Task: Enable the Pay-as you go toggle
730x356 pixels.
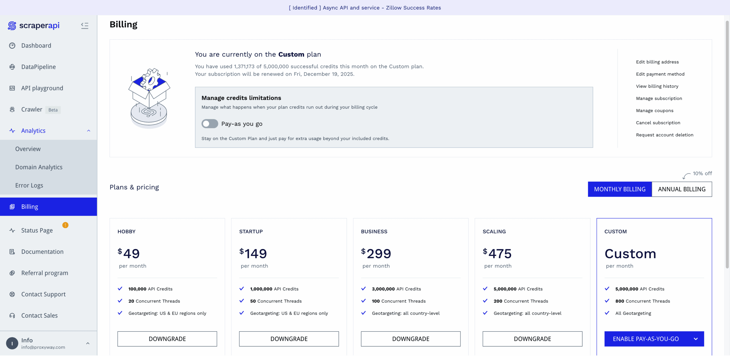Action: pos(210,124)
